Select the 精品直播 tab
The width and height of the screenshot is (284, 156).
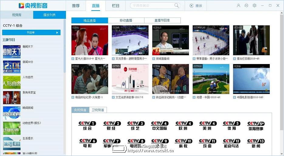tap(90, 20)
